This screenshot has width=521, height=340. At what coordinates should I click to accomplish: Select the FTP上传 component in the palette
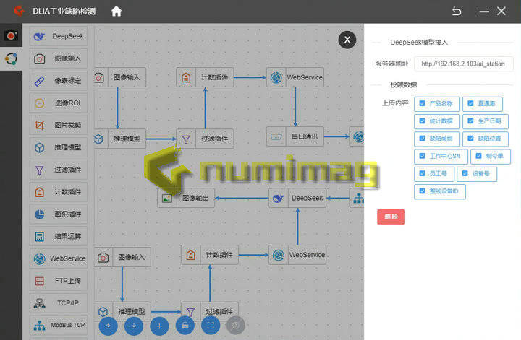59,281
